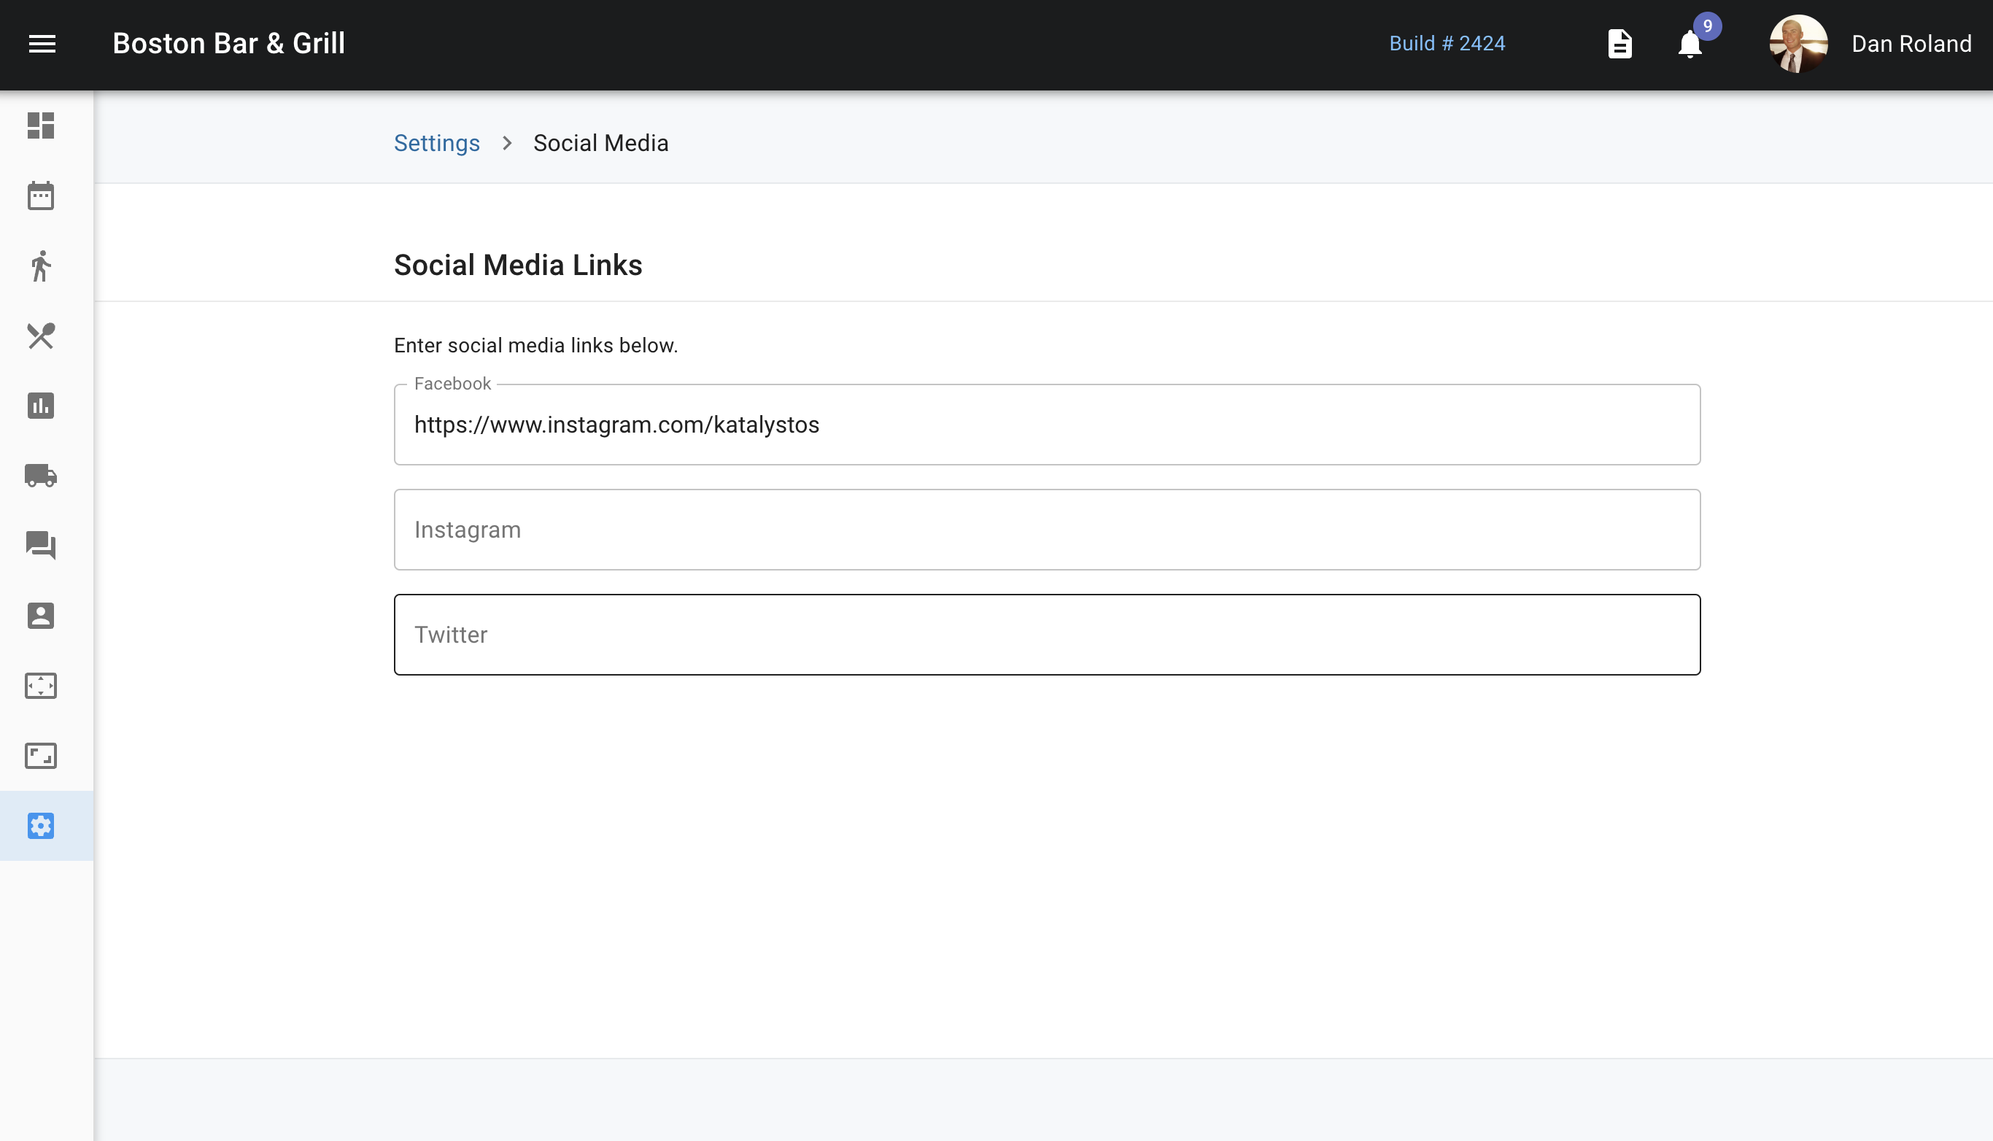Image resolution: width=1993 pixels, height=1141 pixels.
Task: Open the chat messages sidebar icon
Action: coord(41,546)
